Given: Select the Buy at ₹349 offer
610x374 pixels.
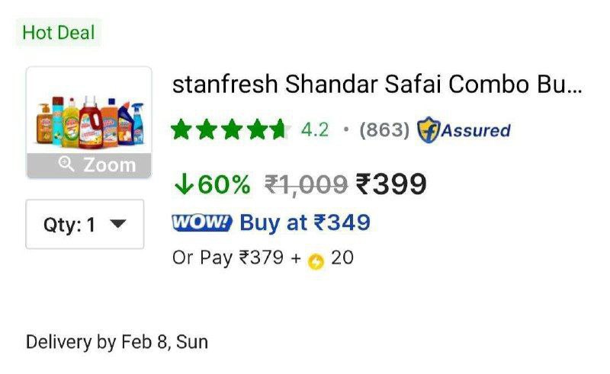Looking at the screenshot, I should pos(305,222).
